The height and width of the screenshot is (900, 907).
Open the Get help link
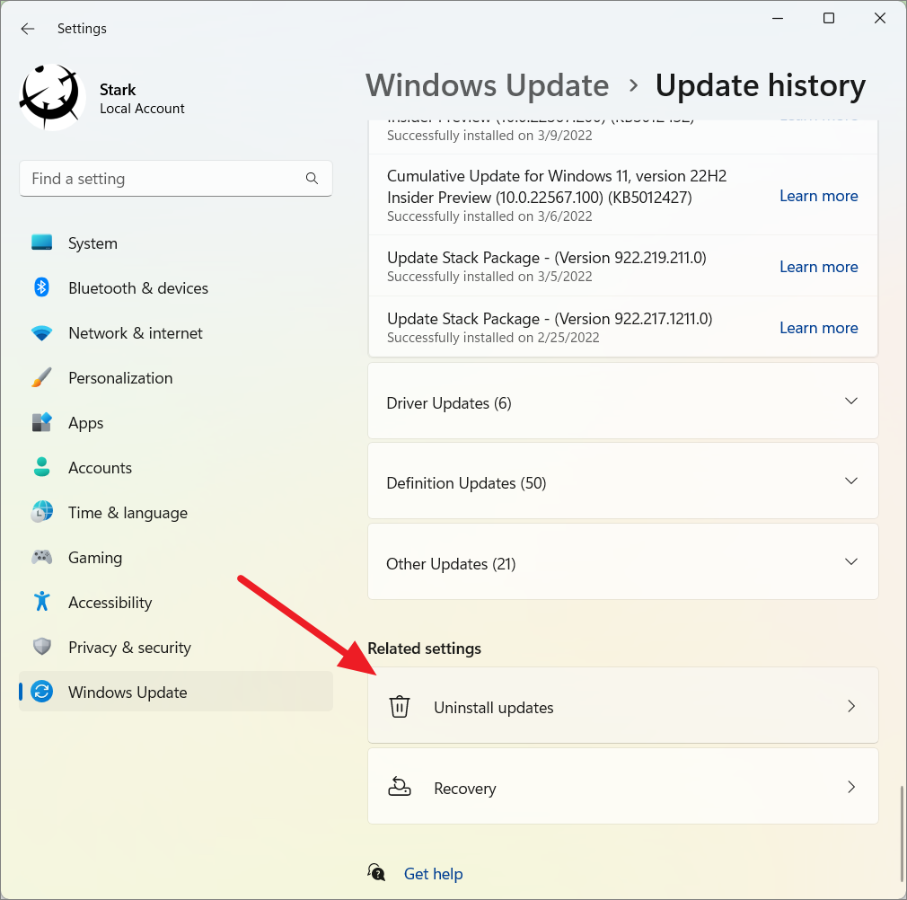433,873
